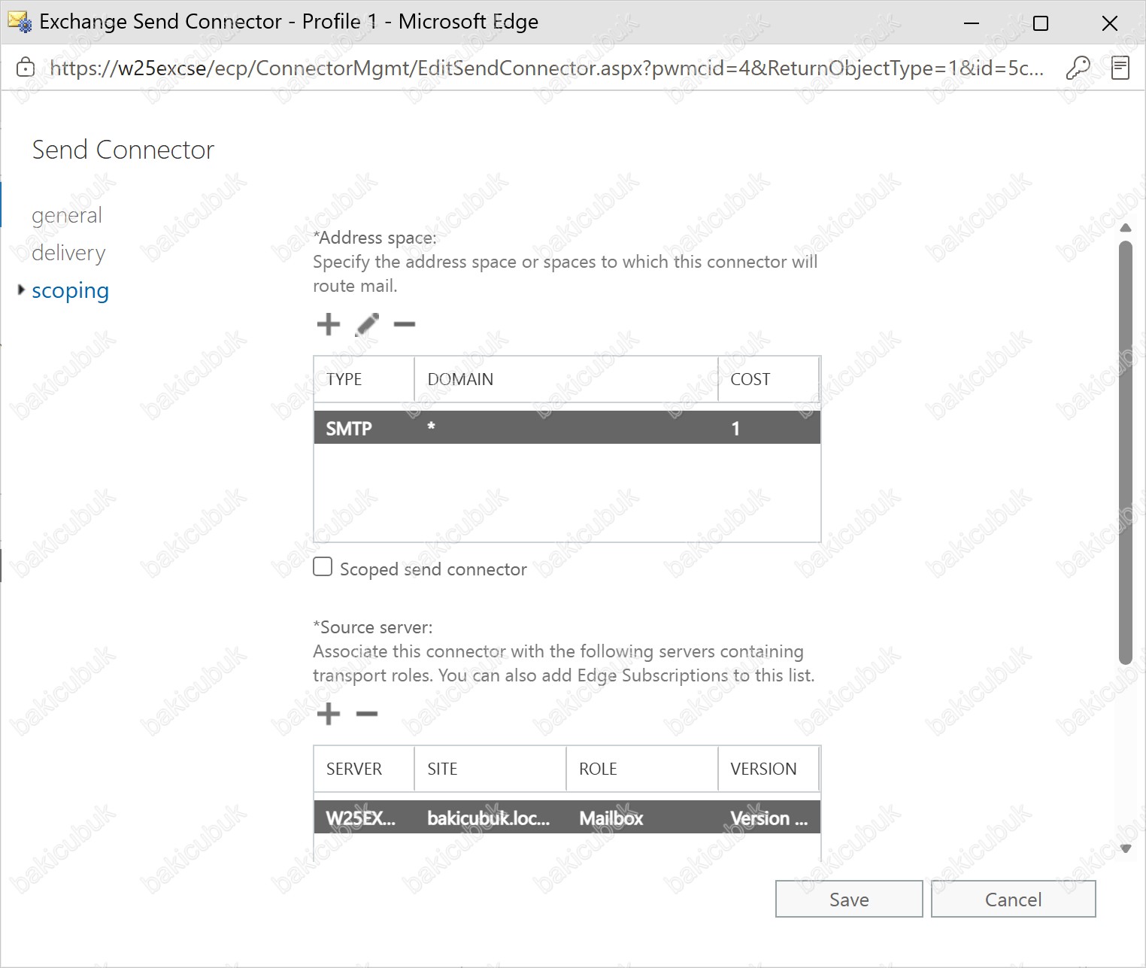This screenshot has height=968, width=1146.
Task: Select the scoping tab
Action: coord(70,290)
